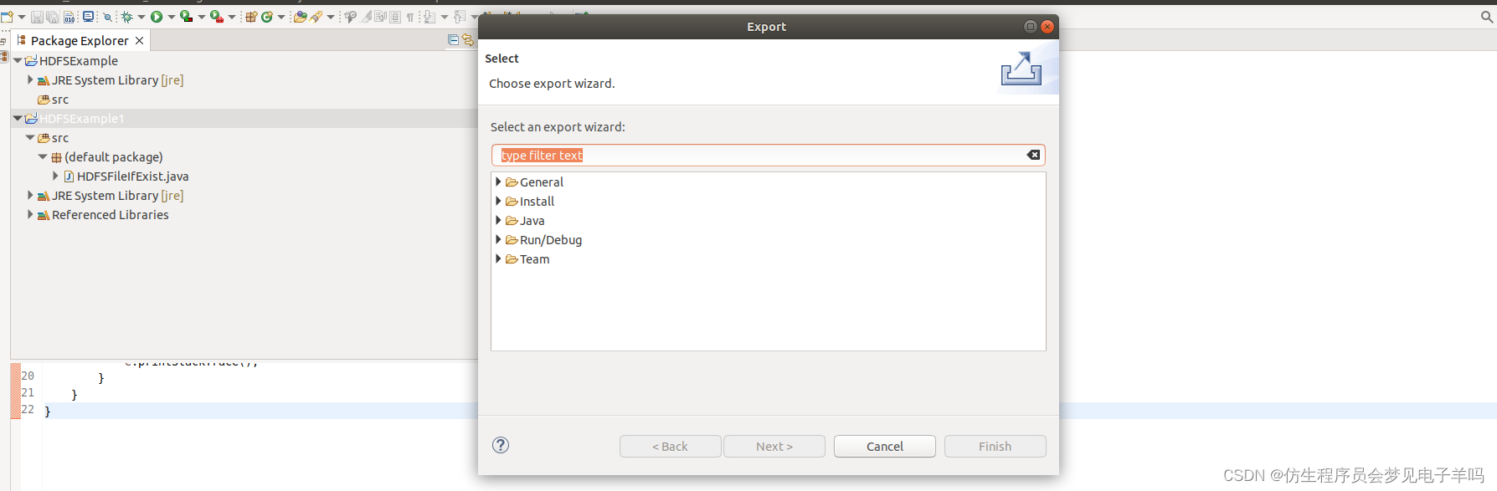1497x491 pixels.
Task: Click the Next Annotation toolbar icon
Action: (x=430, y=17)
